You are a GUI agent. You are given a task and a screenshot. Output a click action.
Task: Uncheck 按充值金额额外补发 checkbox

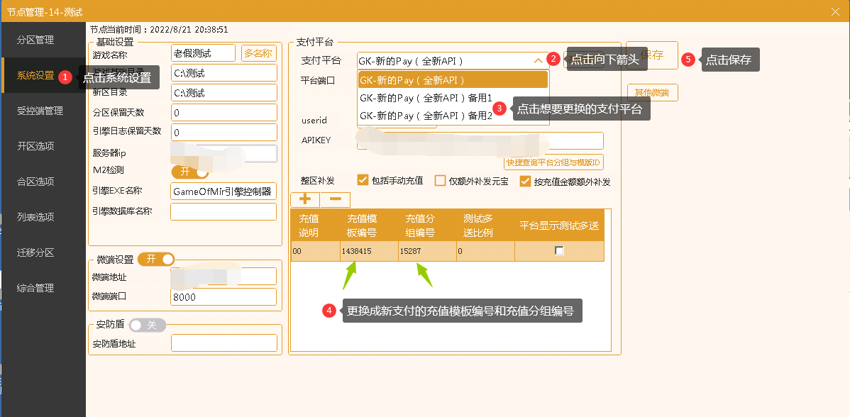click(525, 181)
